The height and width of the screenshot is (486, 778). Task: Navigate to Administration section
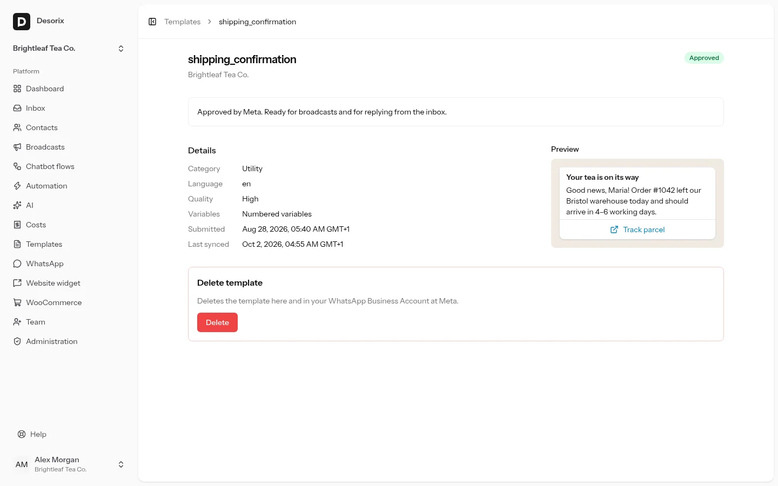69,341
